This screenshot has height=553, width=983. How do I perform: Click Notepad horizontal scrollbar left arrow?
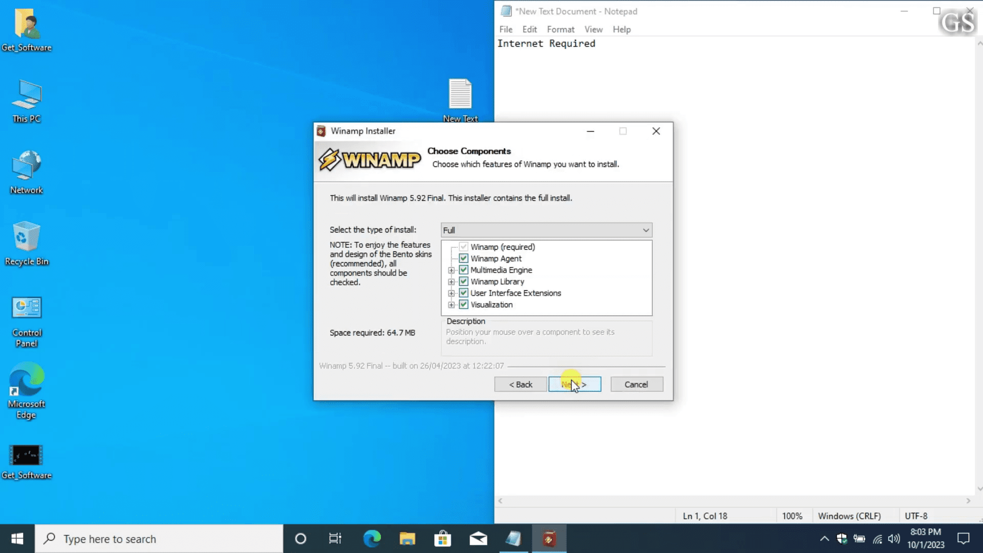[x=500, y=501]
